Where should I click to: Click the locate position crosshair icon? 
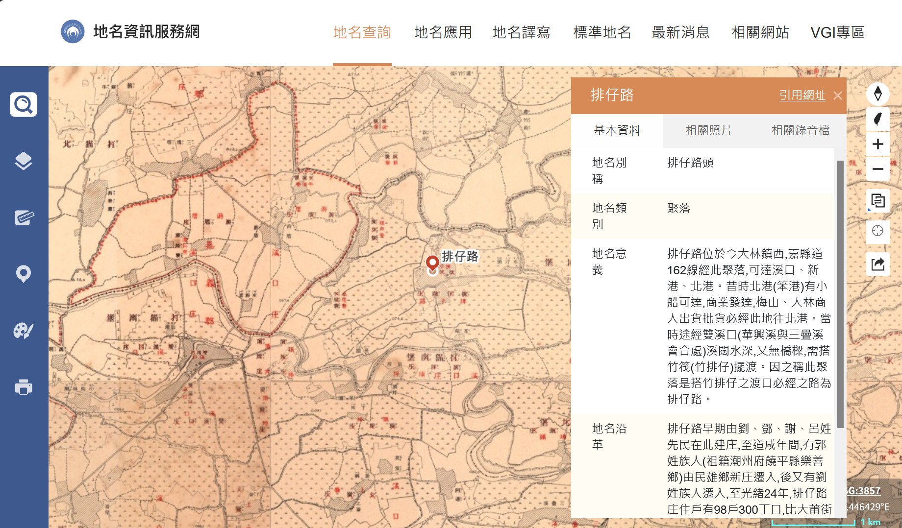pyautogui.click(x=878, y=231)
